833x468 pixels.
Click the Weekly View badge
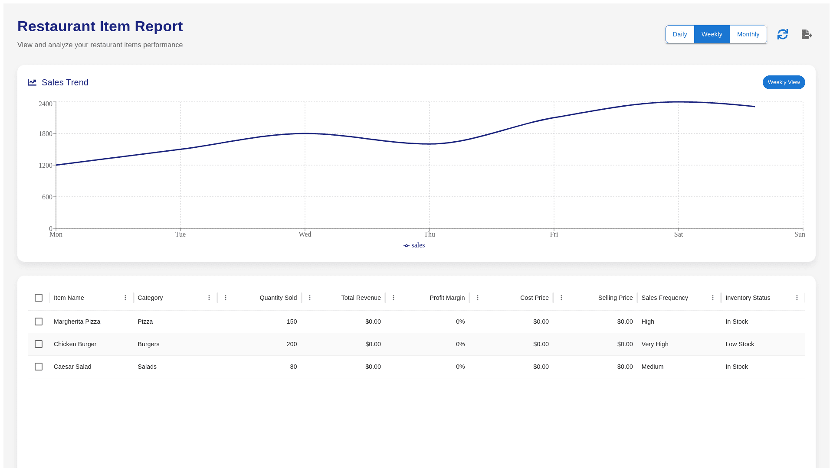click(x=784, y=82)
